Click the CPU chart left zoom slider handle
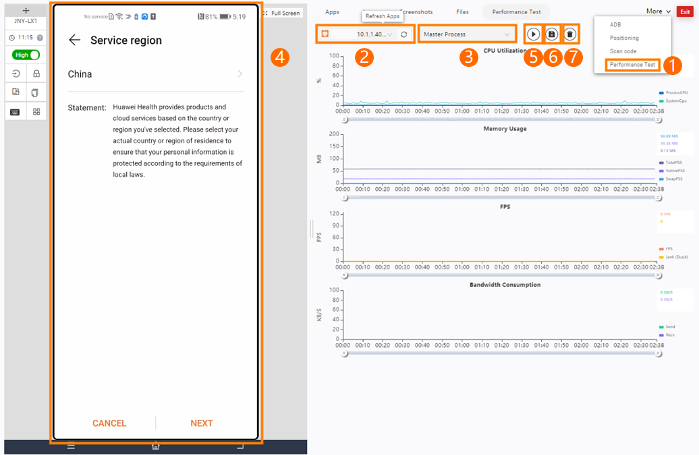This screenshot has width=699, height=455. pos(344,119)
